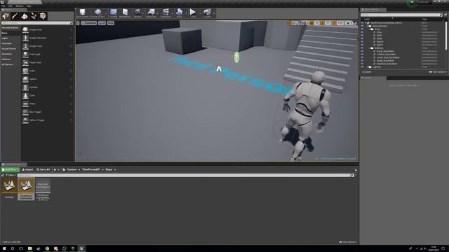Open the Help menu
Viewport: 449px width, 252px height.
point(29,6)
